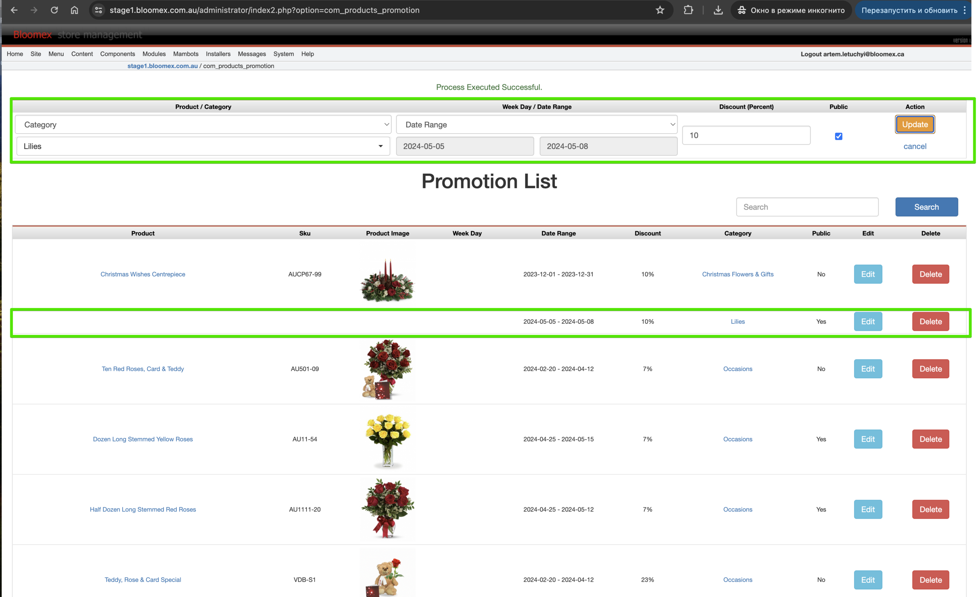Screen dimensions: 977x597
Task: Click the incognito window indicator
Action: coord(792,10)
